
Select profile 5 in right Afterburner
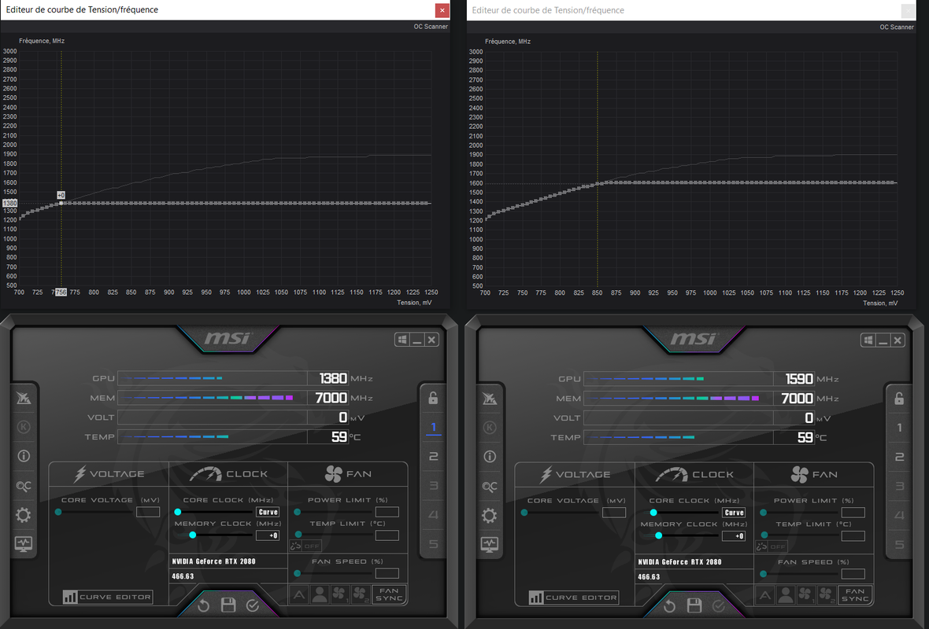899,544
